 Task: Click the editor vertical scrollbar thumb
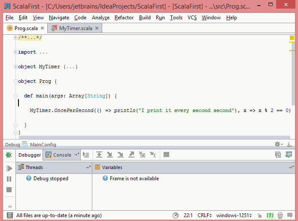(x=293, y=74)
